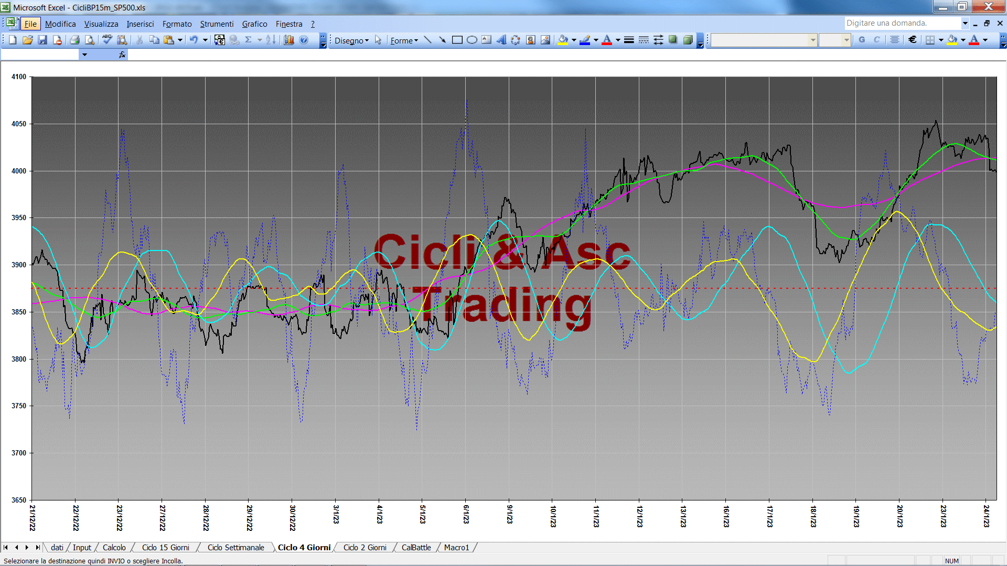The width and height of the screenshot is (1007, 566).
Task: Expand the Borders dropdown arrow
Action: pyautogui.click(x=941, y=40)
